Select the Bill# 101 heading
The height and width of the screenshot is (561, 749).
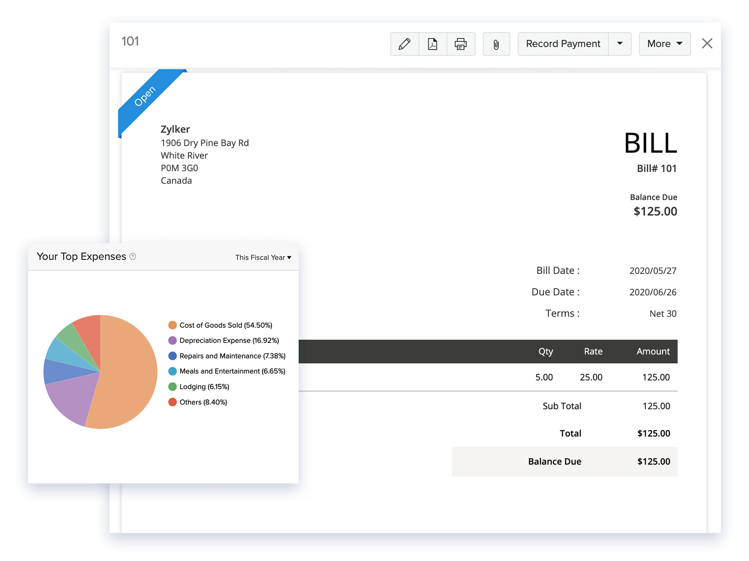[657, 168]
